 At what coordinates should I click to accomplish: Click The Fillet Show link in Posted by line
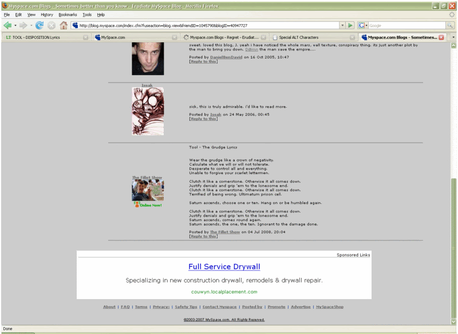click(x=225, y=232)
